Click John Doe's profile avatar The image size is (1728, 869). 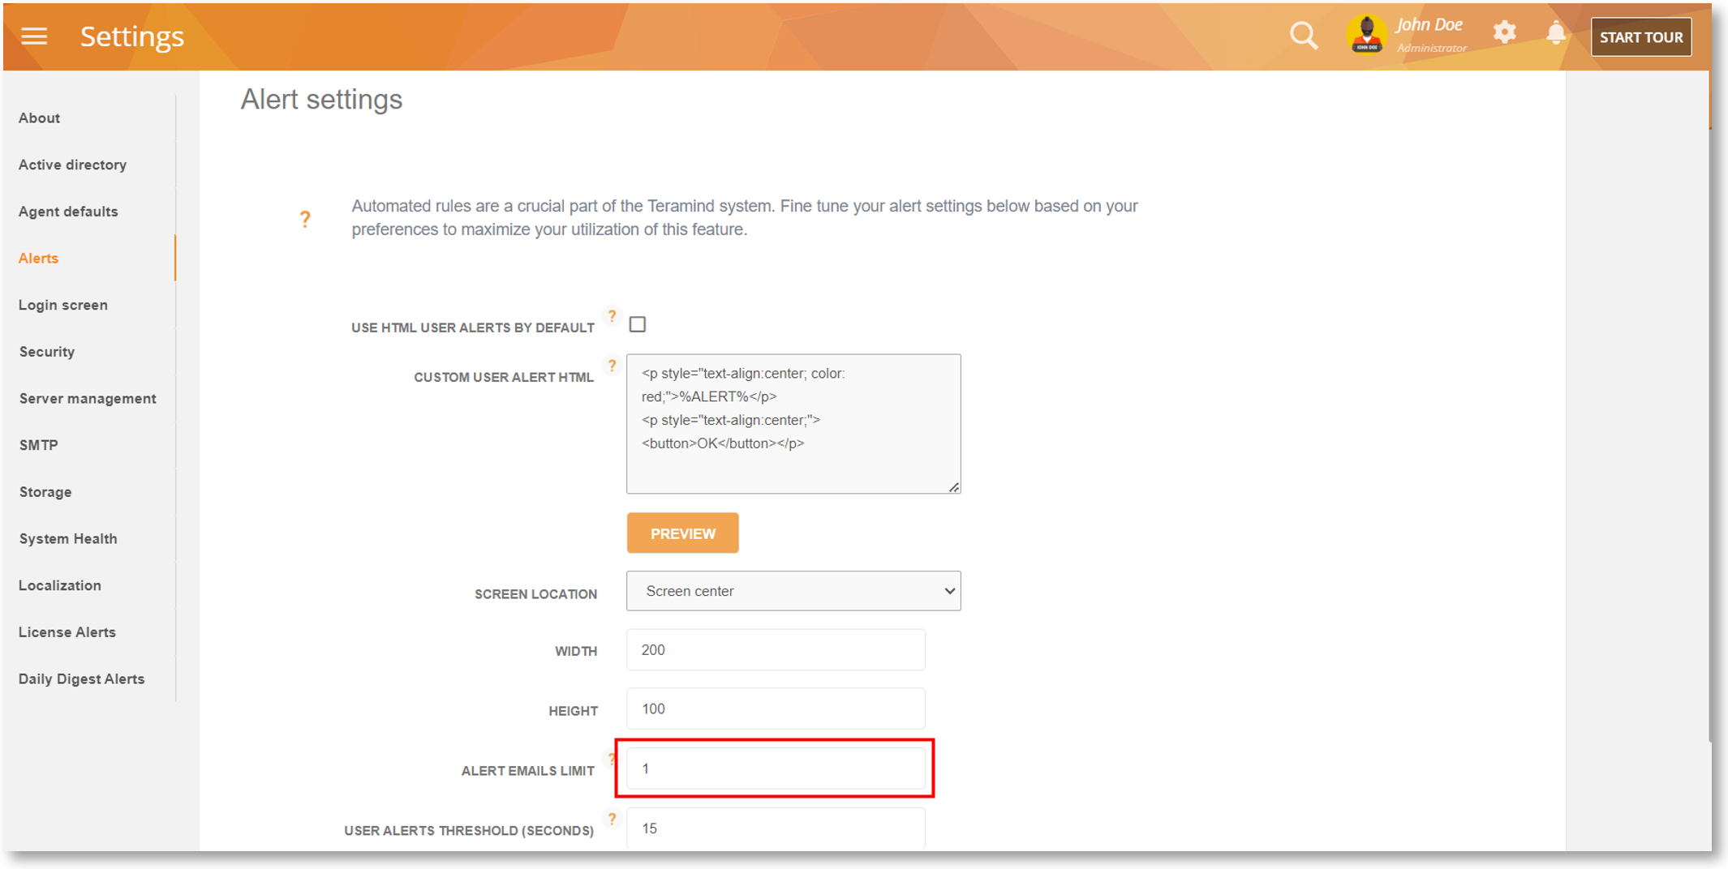(x=1366, y=36)
